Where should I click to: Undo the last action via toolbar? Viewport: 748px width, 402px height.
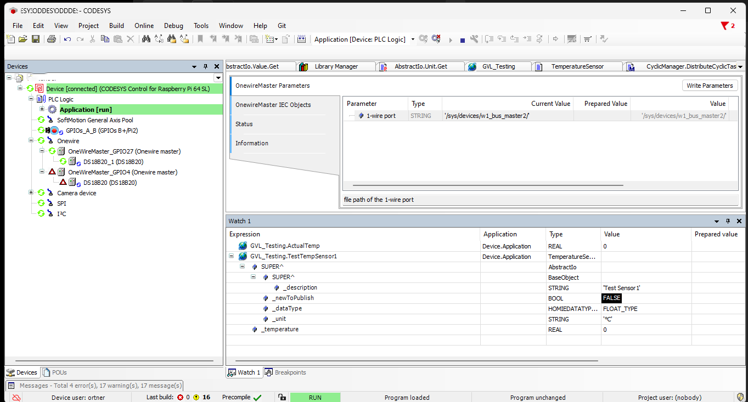point(68,39)
